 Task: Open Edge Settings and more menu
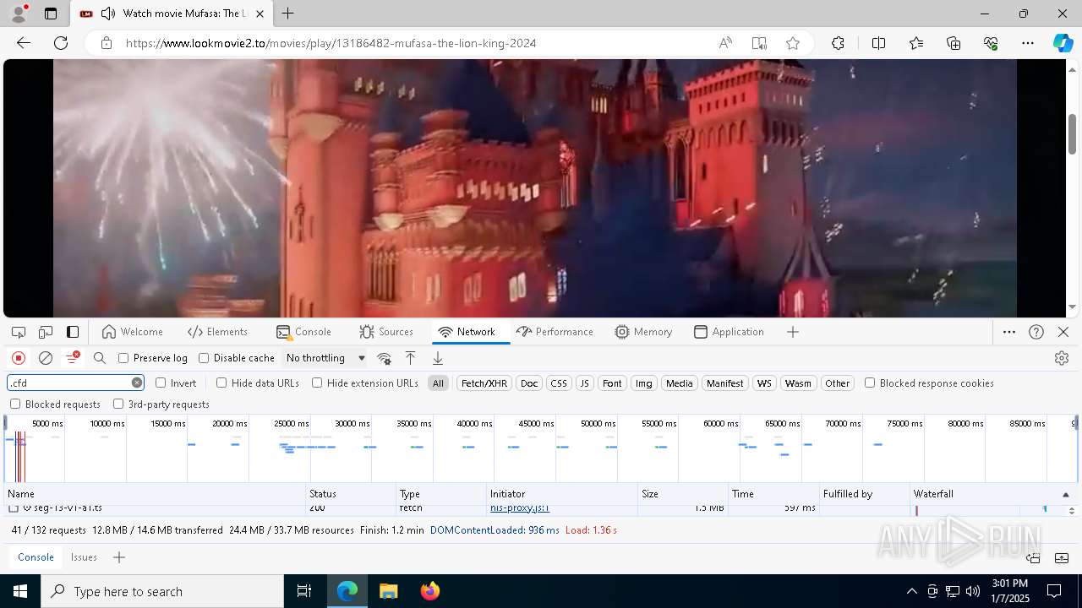[x=1028, y=43]
